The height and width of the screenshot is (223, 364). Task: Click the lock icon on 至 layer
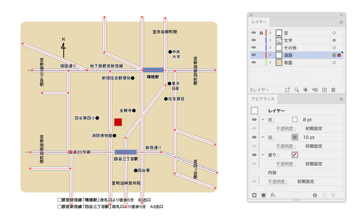(261, 33)
